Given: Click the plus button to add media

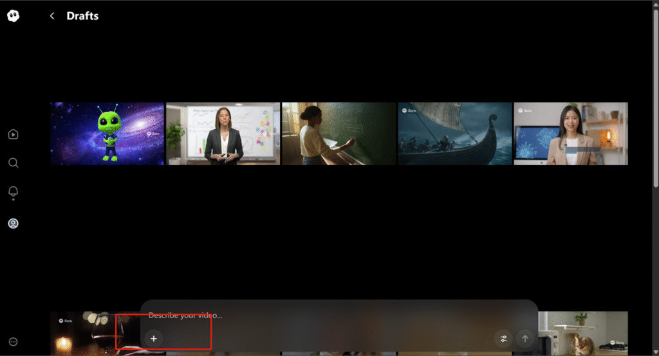Looking at the screenshot, I should (x=153, y=339).
